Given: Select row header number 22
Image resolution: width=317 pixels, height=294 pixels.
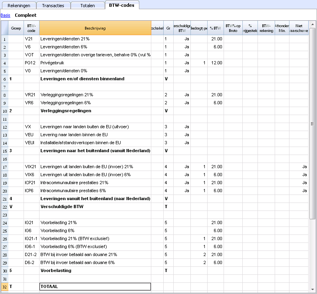Looking at the screenshot, I should (5, 207).
